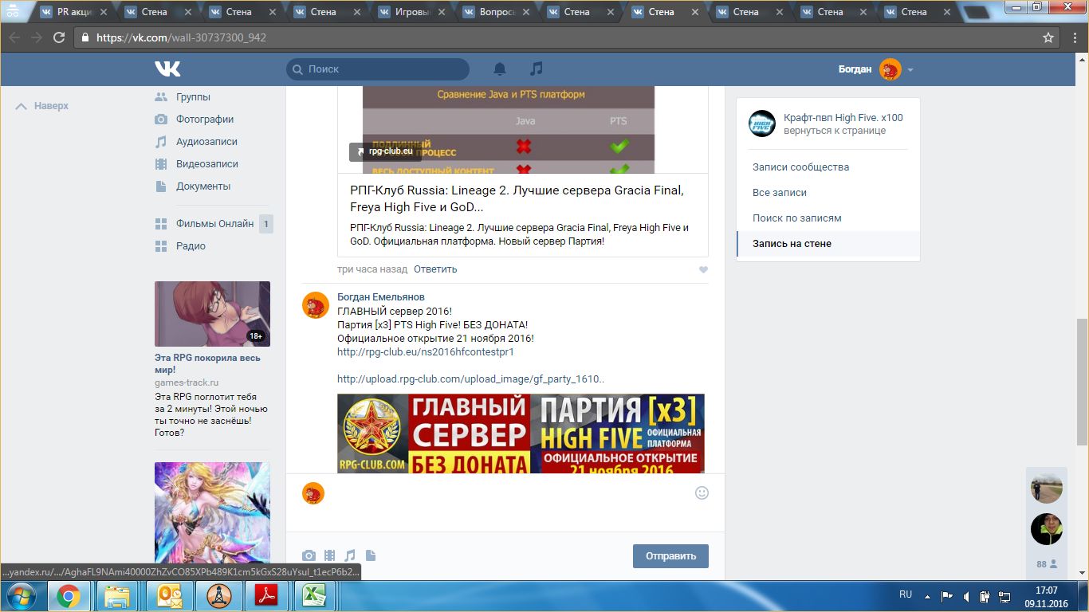
Task: Attach a photo with the camera icon
Action: coord(309,555)
